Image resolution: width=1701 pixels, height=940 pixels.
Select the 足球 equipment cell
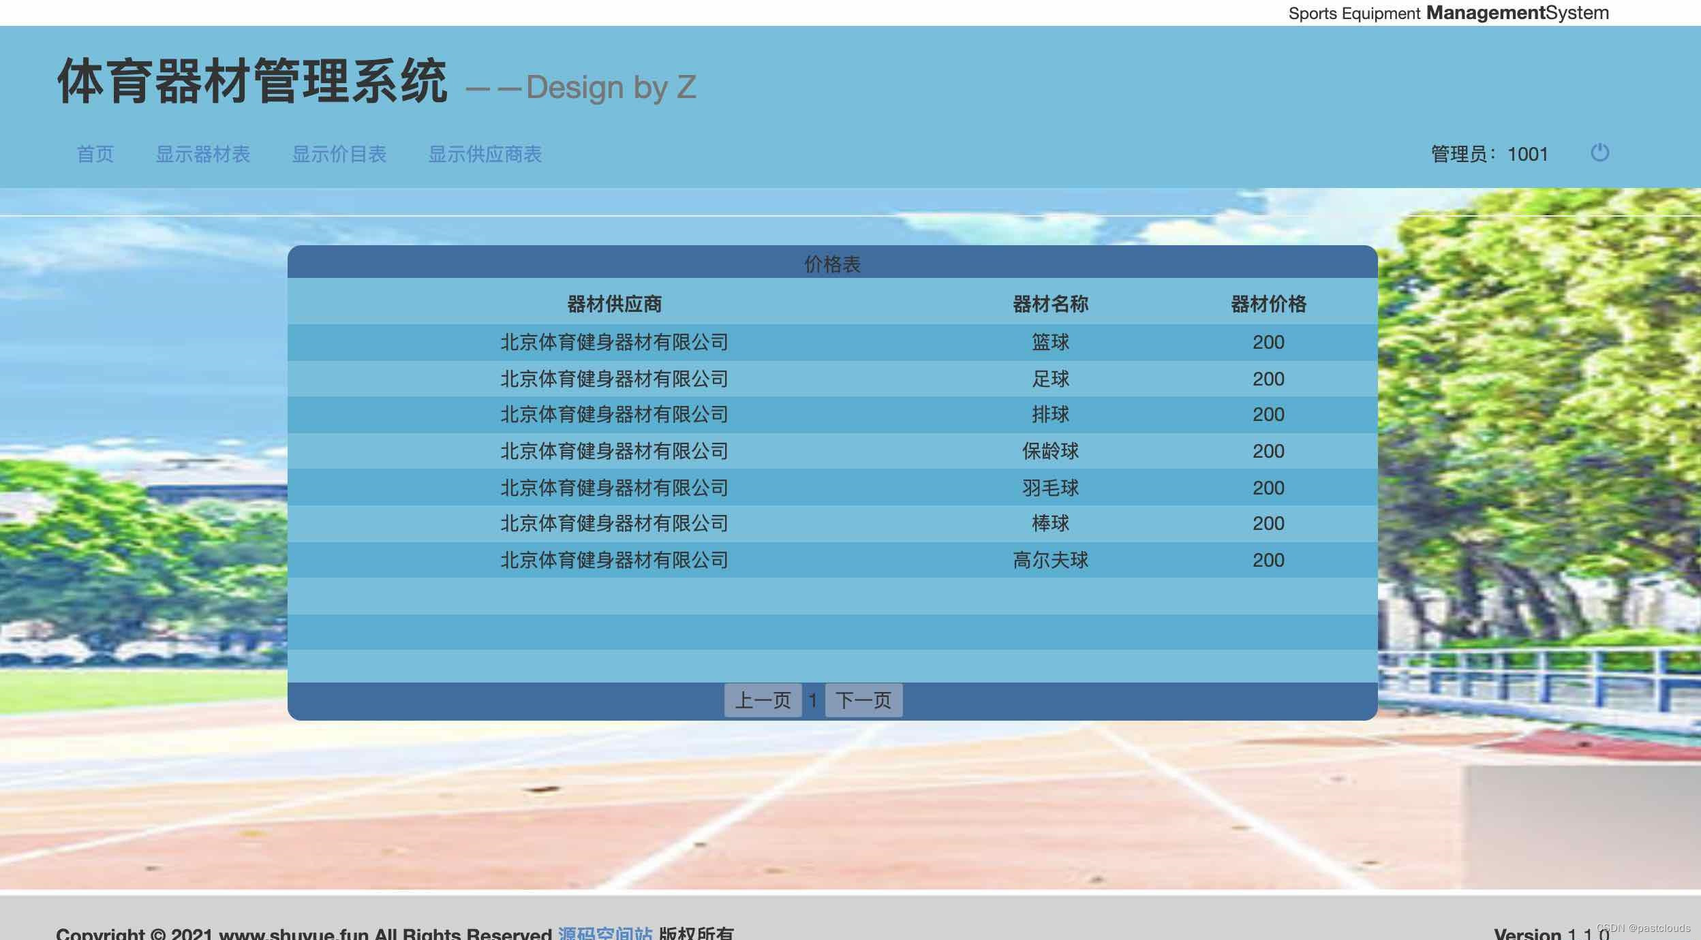pos(1050,379)
